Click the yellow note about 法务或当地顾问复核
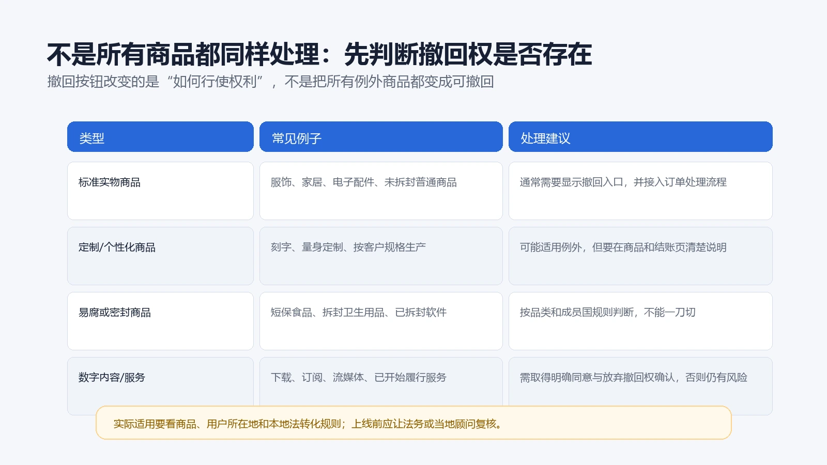 413,423
